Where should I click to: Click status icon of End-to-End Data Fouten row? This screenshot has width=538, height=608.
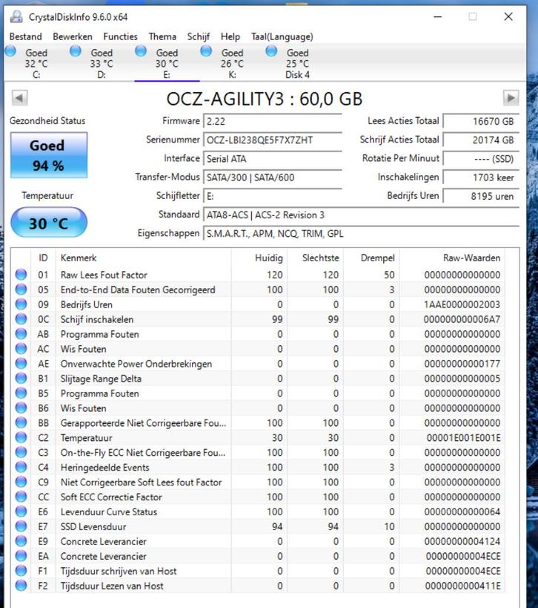pos(21,290)
